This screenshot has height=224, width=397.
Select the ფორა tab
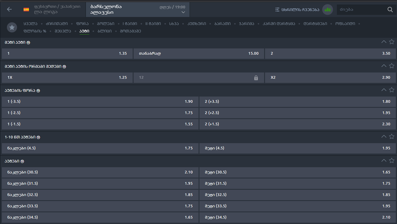pyautogui.click(x=82, y=24)
